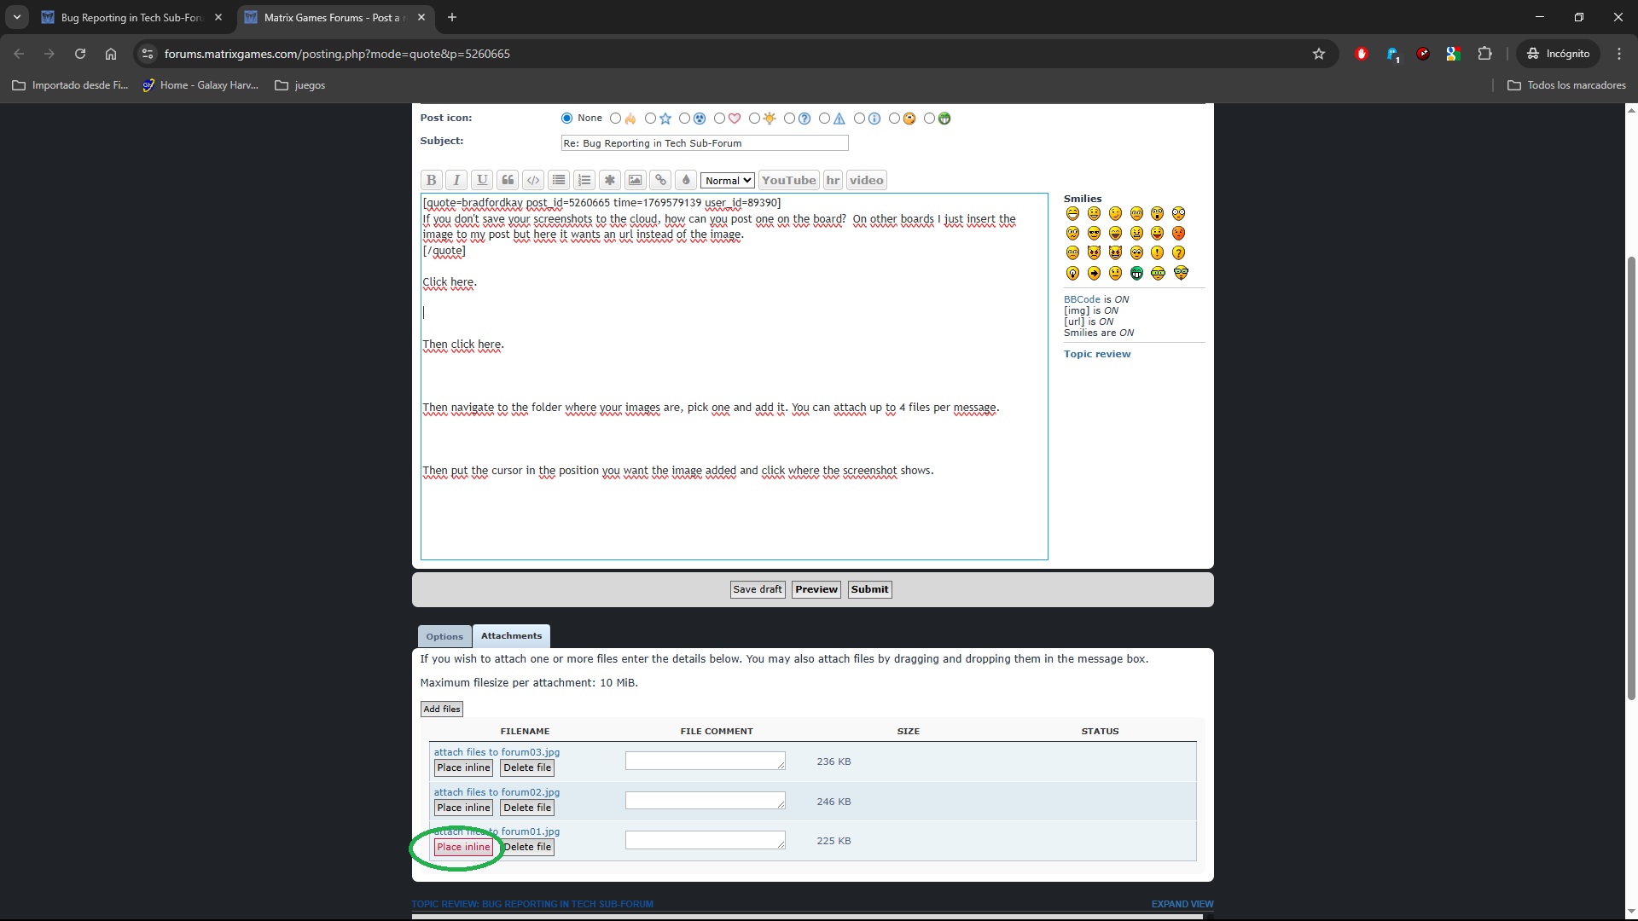Insert an image tag
This screenshot has width=1638, height=921.
(636, 180)
